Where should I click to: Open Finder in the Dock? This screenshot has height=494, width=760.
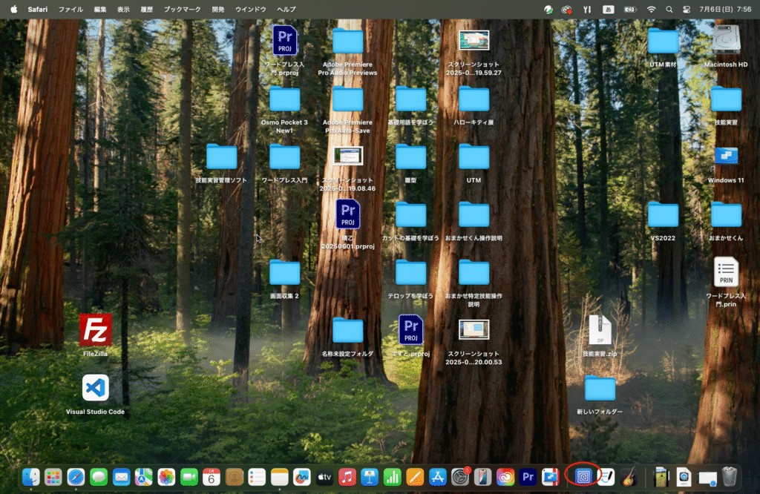(31, 477)
